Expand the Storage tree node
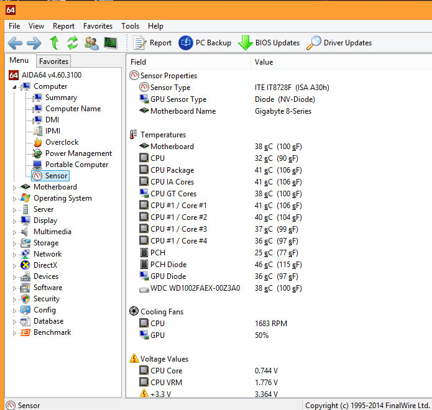This screenshot has height=410, width=432. [14, 244]
